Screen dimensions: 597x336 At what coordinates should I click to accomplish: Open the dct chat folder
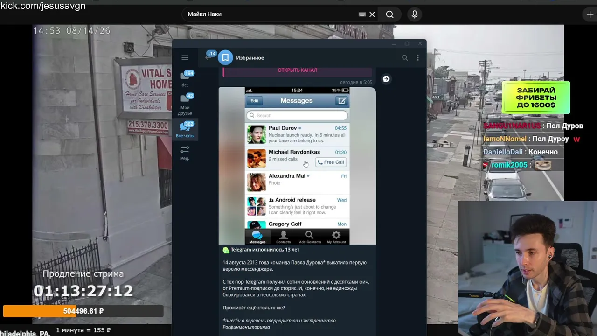tap(185, 78)
